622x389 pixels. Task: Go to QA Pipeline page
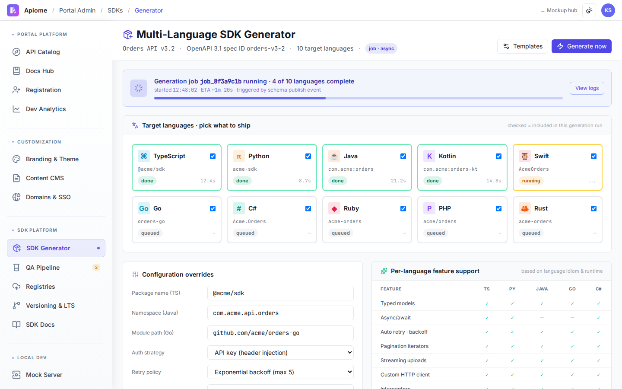56,268
